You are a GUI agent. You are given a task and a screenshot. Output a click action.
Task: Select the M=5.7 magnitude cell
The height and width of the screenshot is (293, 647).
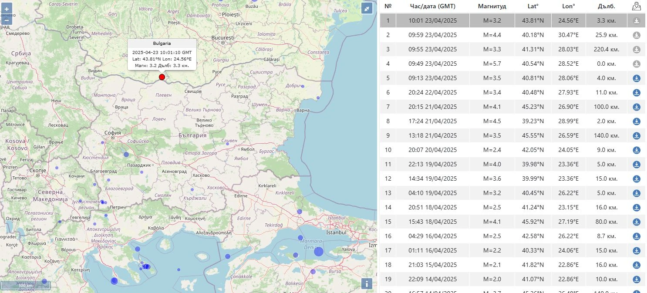coord(492,64)
